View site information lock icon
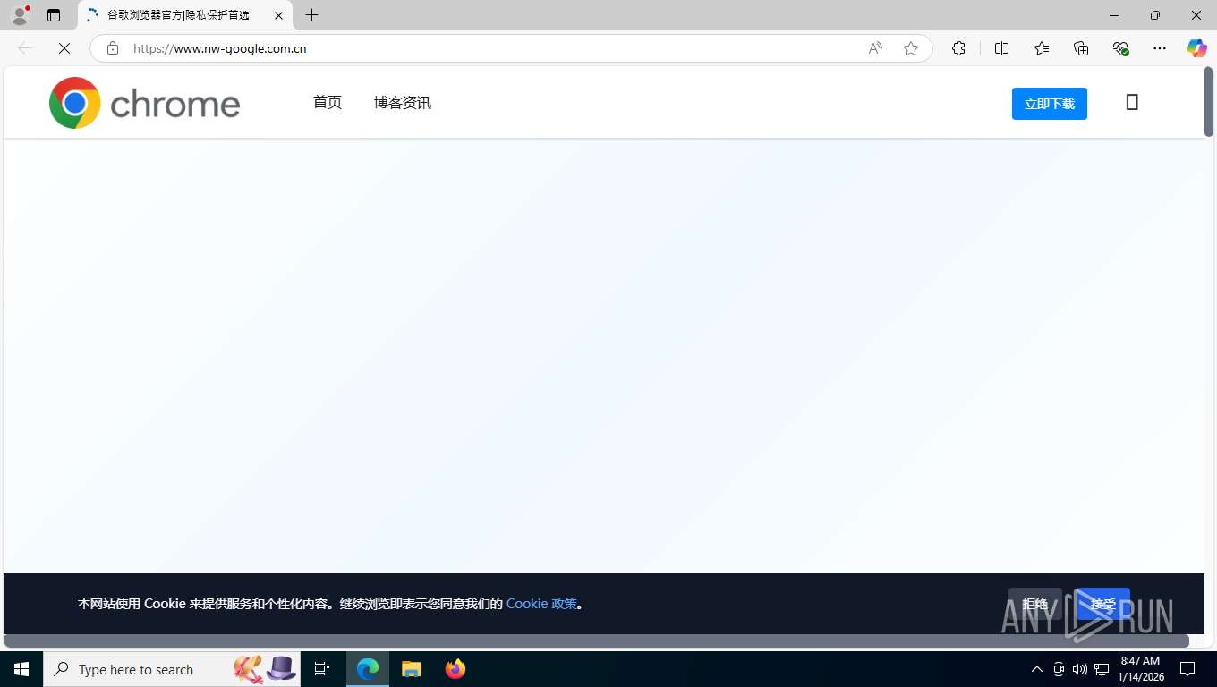The width and height of the screenshot is (1217, 687). (112, 48)
